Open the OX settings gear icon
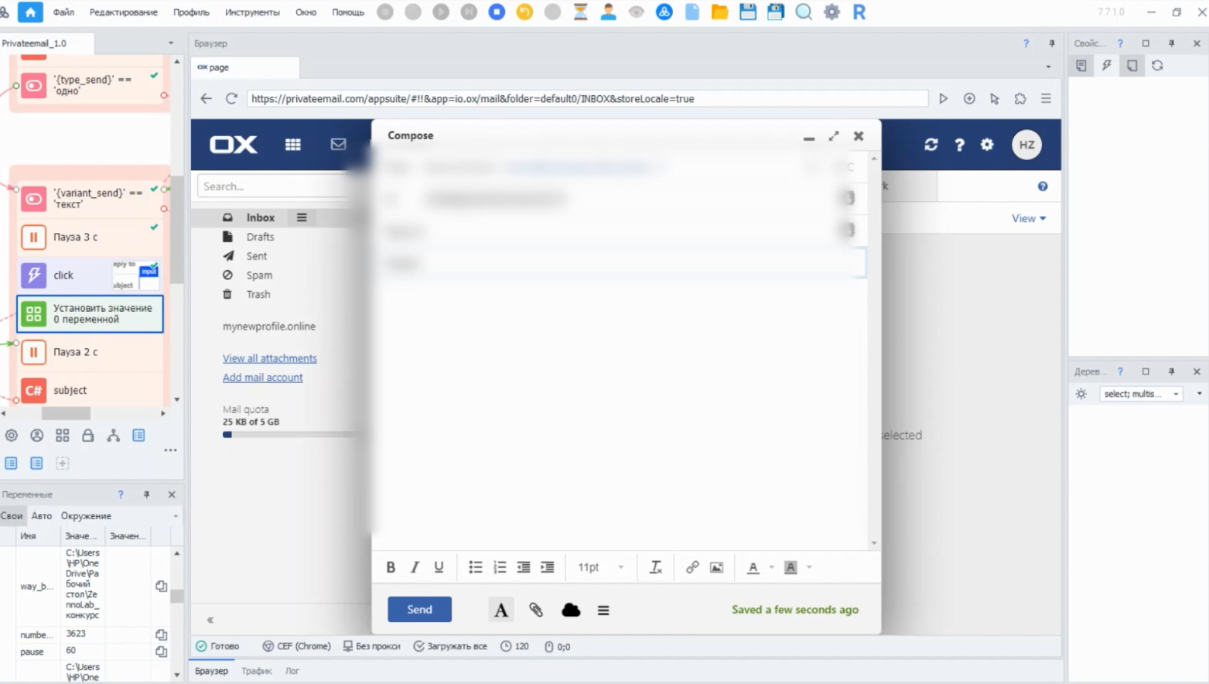 pyautogui.click(x=987, y=145)
